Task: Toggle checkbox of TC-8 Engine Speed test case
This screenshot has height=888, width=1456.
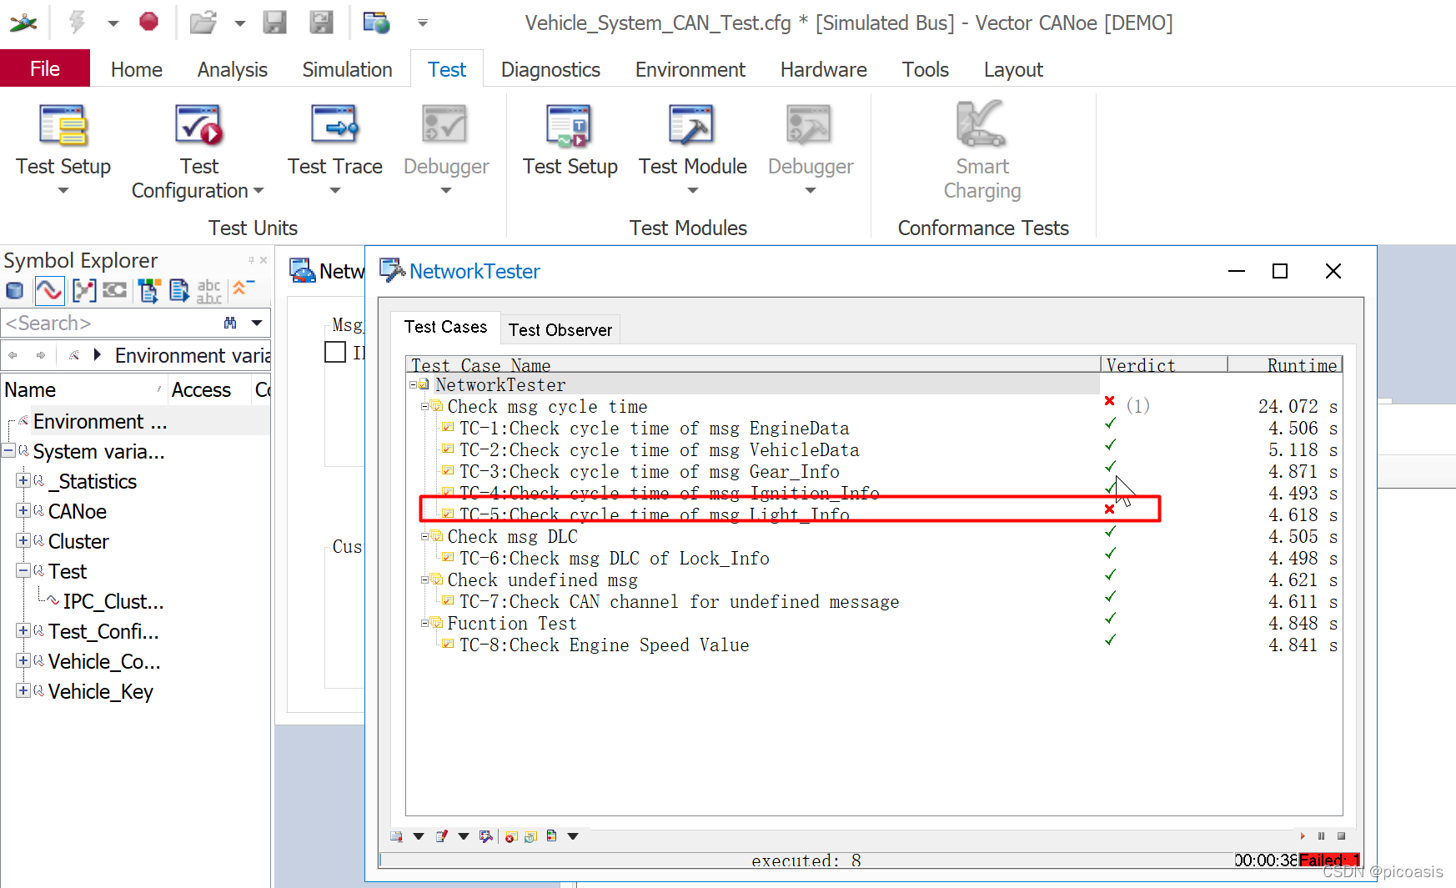Action: [448, 645]
